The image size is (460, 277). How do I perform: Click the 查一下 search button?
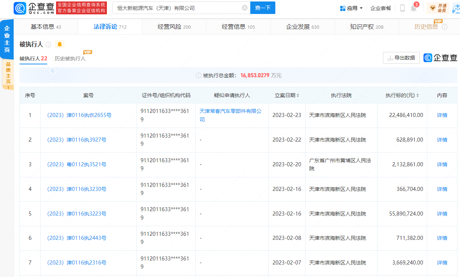click(262, 8)
